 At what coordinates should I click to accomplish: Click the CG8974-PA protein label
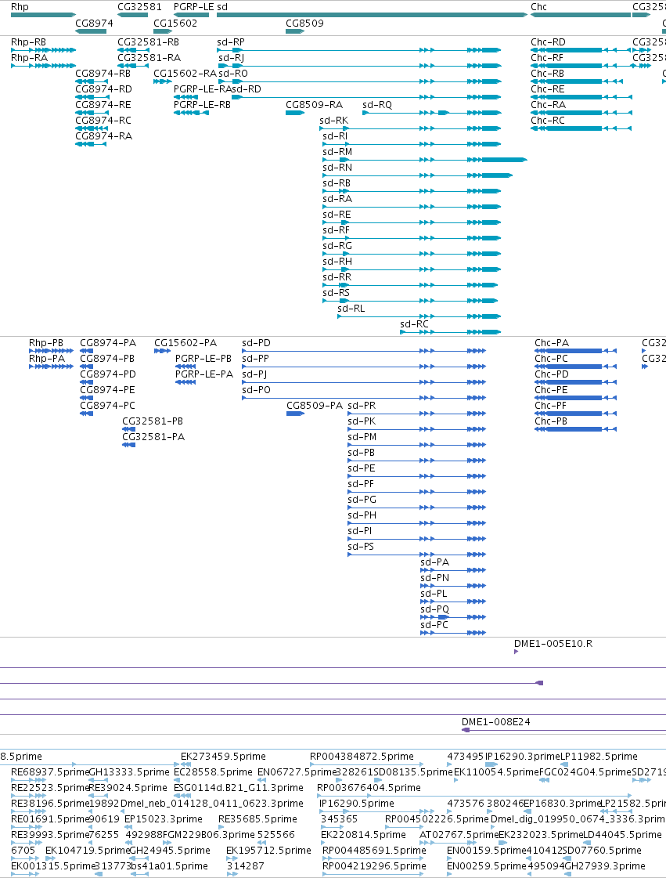pyautogui.click(x=107, y=343)
